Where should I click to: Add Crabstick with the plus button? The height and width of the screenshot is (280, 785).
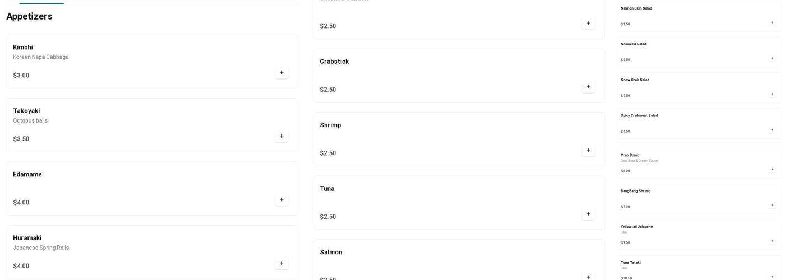[x=588, y=87]
